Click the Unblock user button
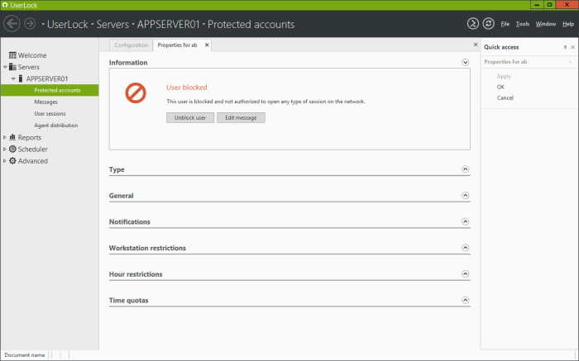Screen dimensions: 579x361 click(190, 117)
